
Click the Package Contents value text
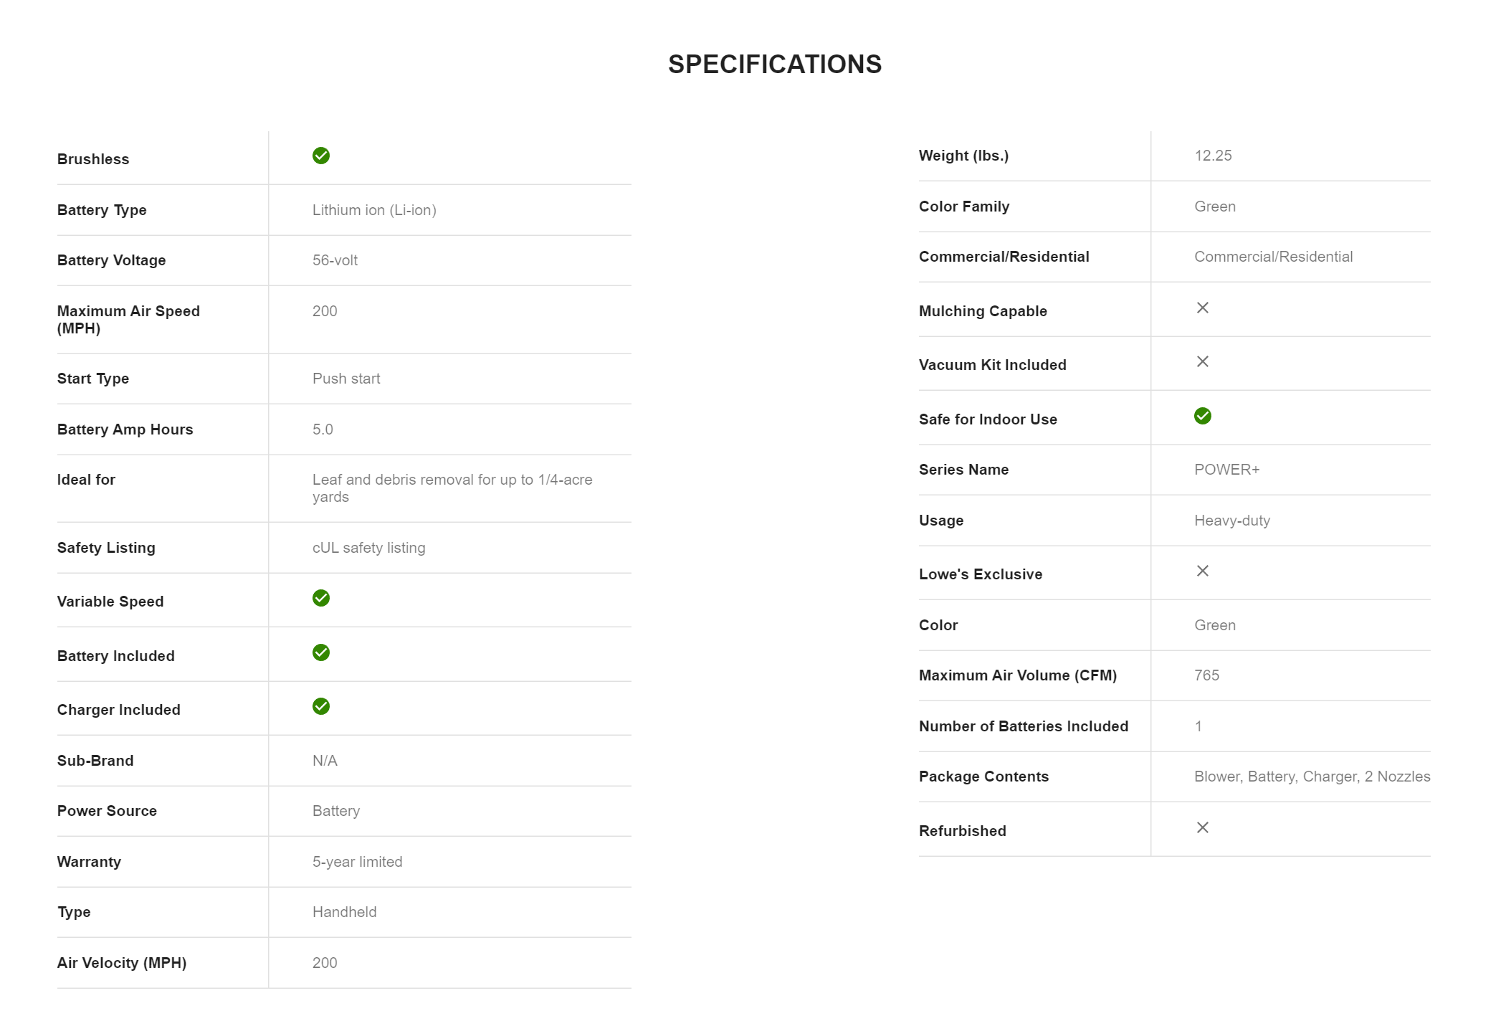coord(1312,777)
